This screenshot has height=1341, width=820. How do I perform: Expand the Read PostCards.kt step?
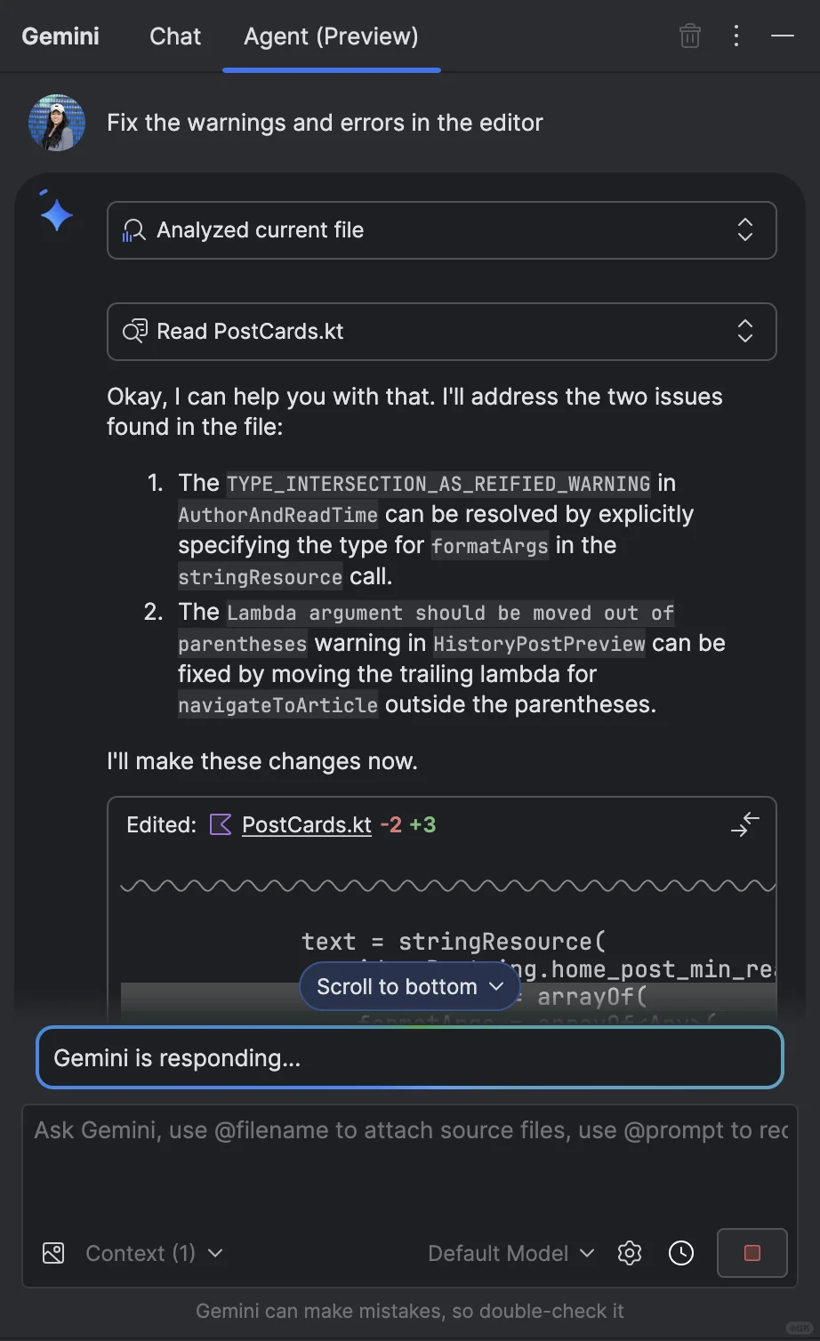441,332
